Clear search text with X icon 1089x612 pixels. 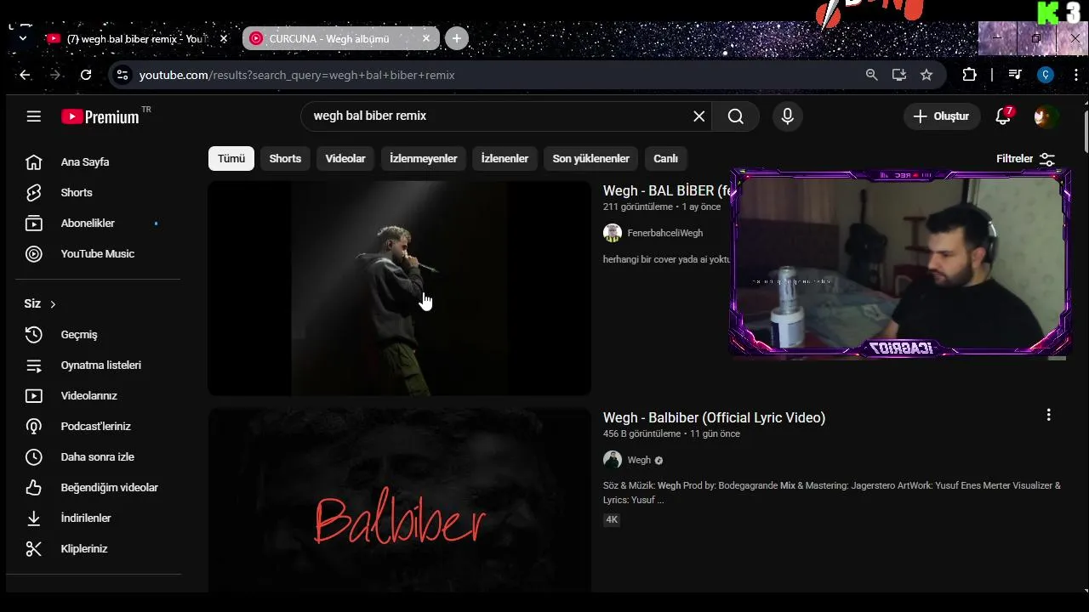pyautogui.click(x=699, y=116)
